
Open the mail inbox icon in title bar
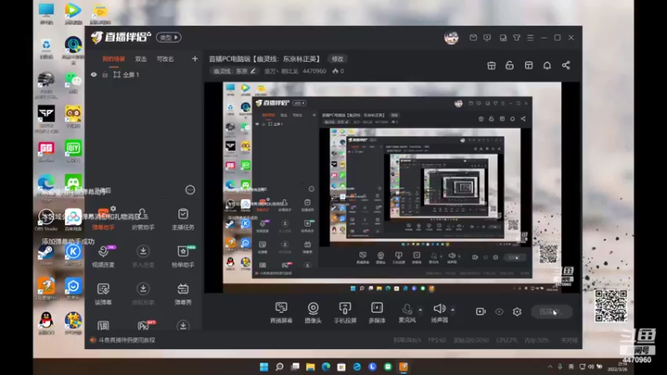point(473,37)
